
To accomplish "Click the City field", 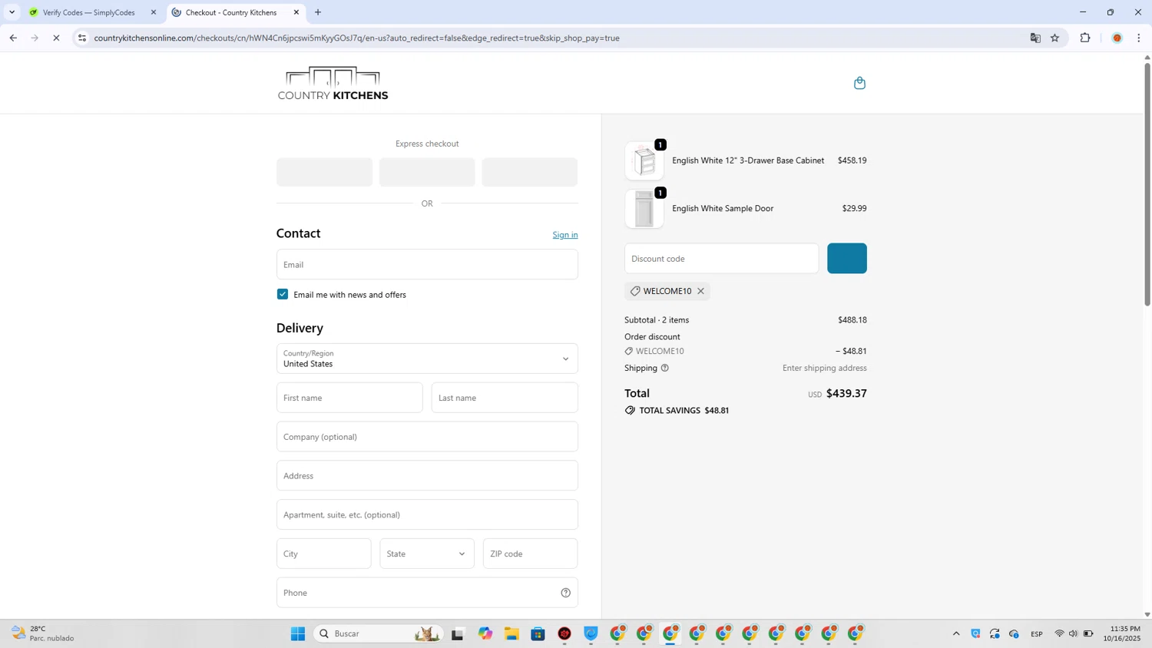I will pyautogui.click(x=324, y=554).
